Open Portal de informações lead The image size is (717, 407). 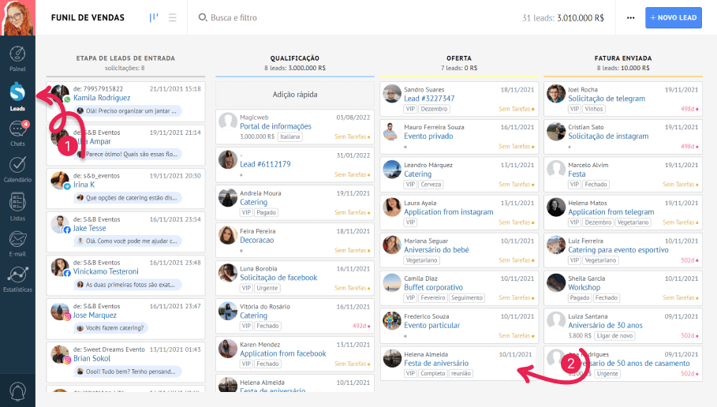pos(276,126)
